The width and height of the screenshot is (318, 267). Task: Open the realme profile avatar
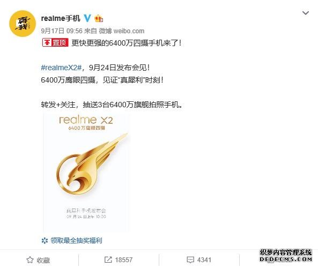point(23,24)
